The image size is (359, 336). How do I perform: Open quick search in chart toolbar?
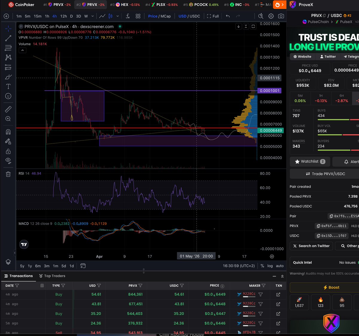[261, 16]
